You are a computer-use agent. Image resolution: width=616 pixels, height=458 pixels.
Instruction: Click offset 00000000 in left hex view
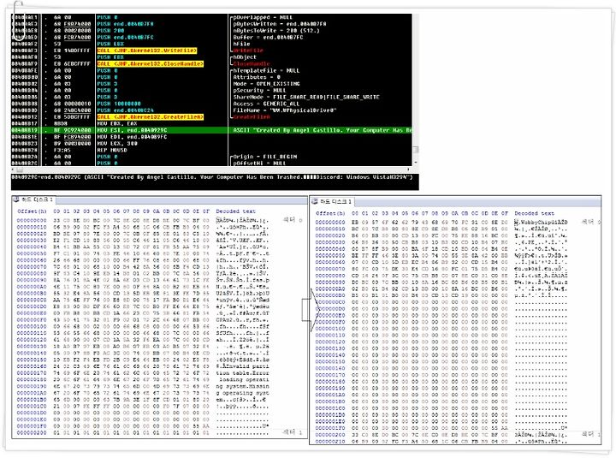coord(32,221)
